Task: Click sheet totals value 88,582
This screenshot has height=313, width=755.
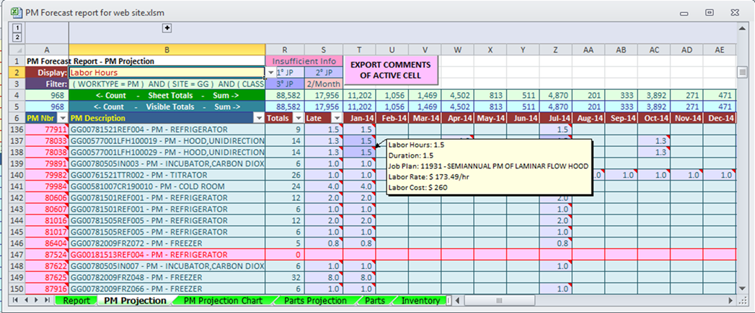Action: [x=285, y=95]
